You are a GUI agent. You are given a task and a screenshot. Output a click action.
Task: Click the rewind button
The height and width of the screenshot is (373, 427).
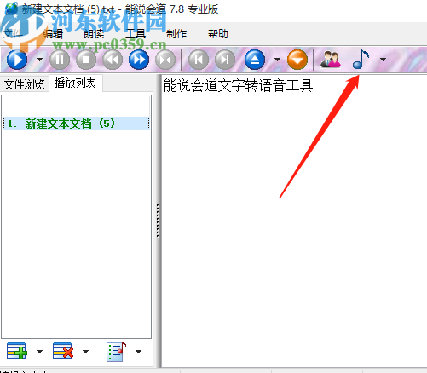click(x=113, y=60)
